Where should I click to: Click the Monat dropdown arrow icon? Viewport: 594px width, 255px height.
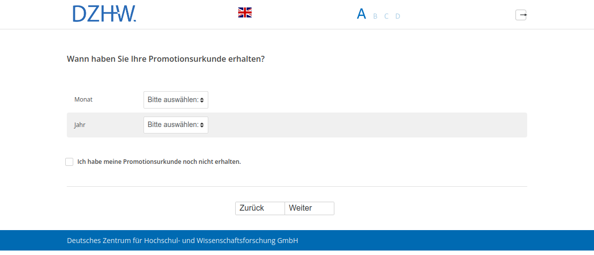(202, 100)
